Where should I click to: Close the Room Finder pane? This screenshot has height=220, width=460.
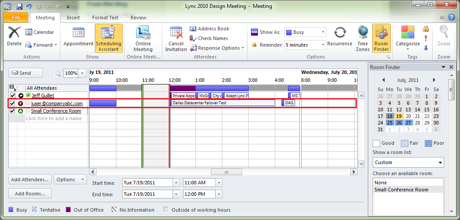(451, 67)
